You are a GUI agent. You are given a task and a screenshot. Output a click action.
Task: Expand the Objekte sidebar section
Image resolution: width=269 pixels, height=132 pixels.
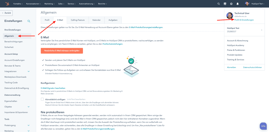tap(29, 107)
